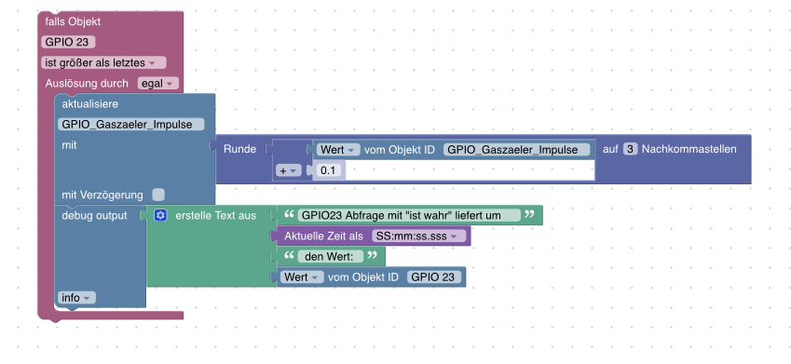
Task: Click the 'GPIO23 Abfrage mit "ist wahr"' text field
Action: point(409,215)
